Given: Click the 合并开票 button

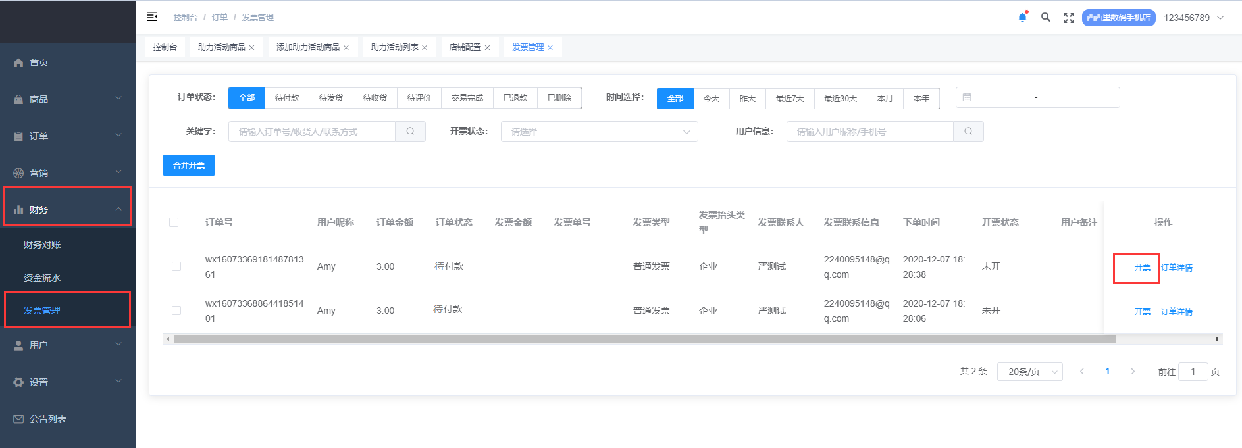Looking at the screenshot, I should coord(189,165).
